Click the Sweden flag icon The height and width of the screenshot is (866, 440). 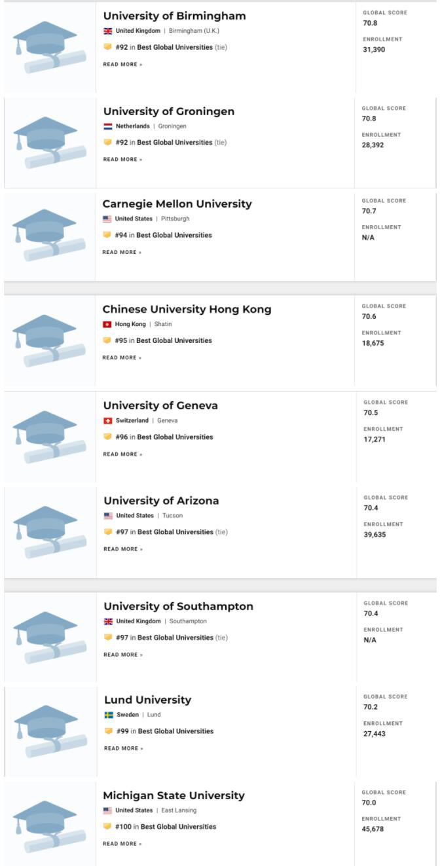pyautogui.click(x=109, y=715)
